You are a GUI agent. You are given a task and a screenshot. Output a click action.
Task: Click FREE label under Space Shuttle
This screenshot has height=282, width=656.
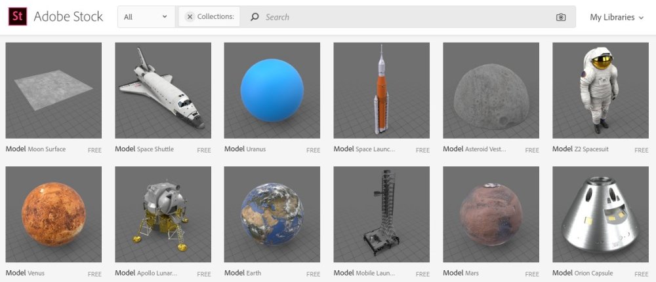click(204, 150)
